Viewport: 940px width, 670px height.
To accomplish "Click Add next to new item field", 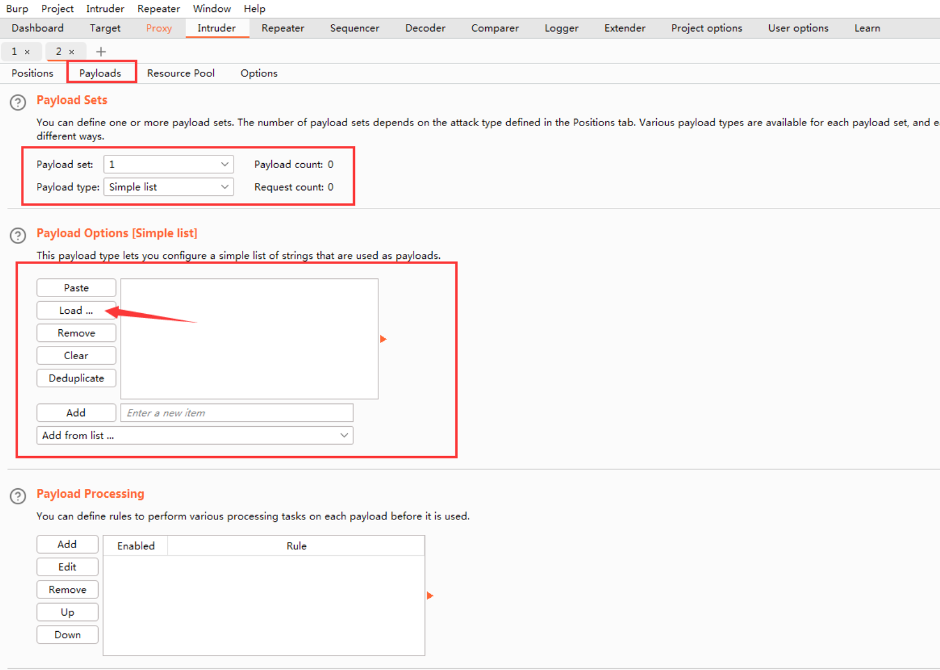I will click(76, 412).
